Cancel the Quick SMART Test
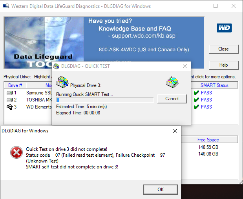 click(172, 99)
